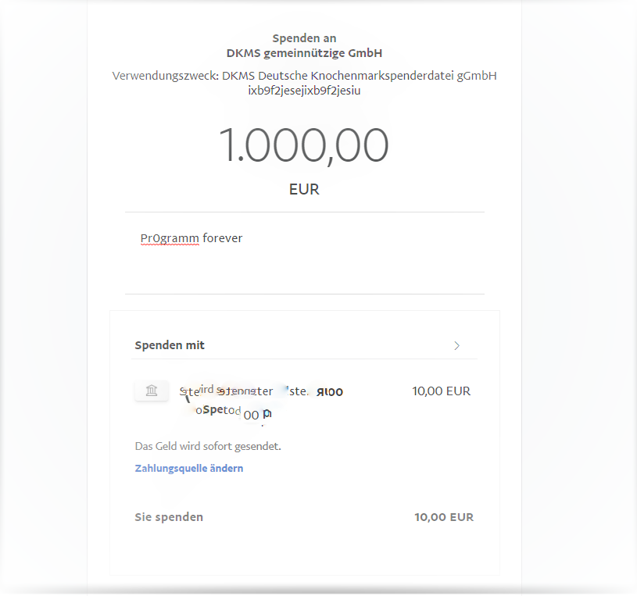The height and width of the screenshot is (596, 637).
Task: Click 'DKMS gemeinnützige GmbH' recipient name
Action: click(x=304, y=53)
